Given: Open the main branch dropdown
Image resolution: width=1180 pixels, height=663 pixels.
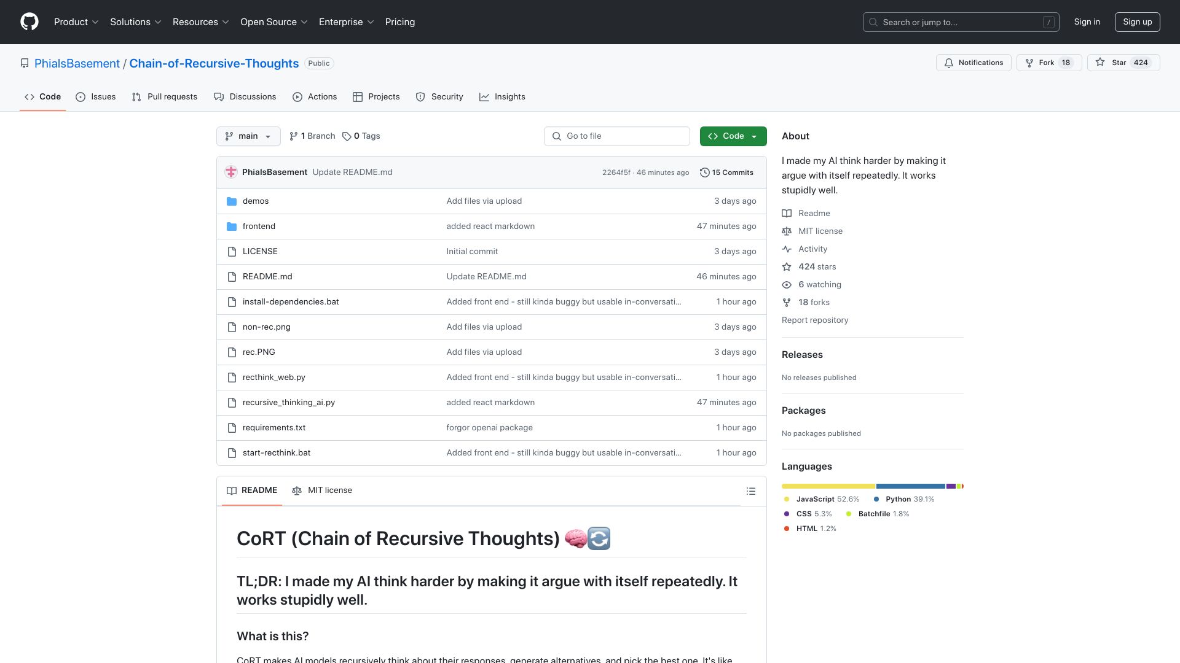Looking at the screenshot, I should pyautogui.click(x=248, y=136).
